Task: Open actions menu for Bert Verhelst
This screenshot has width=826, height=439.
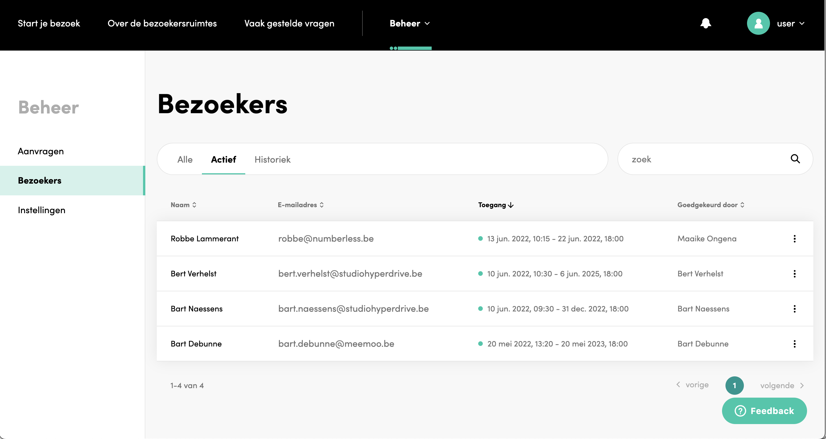Action: [x=795, y=274]
